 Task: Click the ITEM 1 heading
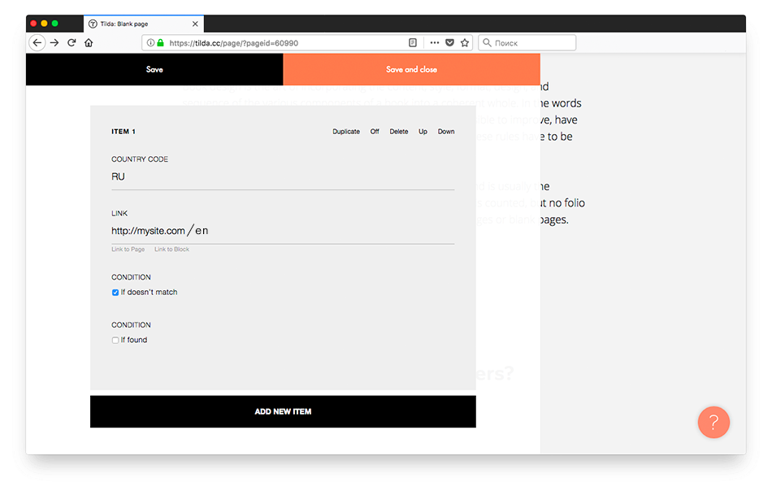(x=123, y=132)
